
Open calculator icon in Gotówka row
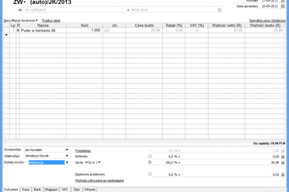click(283, 156)
